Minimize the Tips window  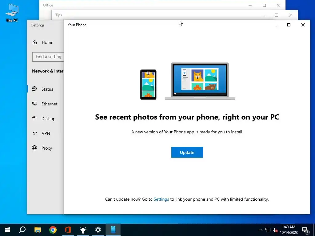(262, 15)
